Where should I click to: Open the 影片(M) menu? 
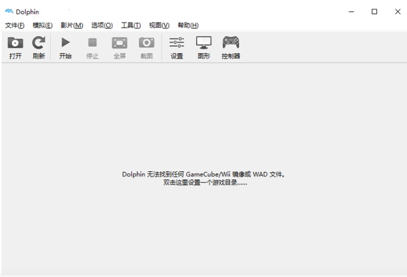[72, 25]
